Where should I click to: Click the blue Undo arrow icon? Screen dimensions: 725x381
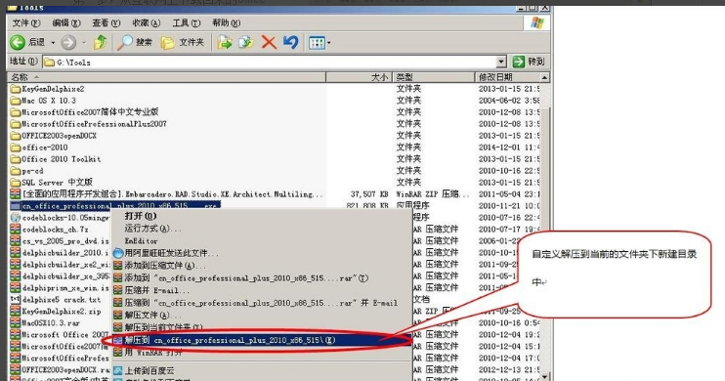tap(291, 43)
